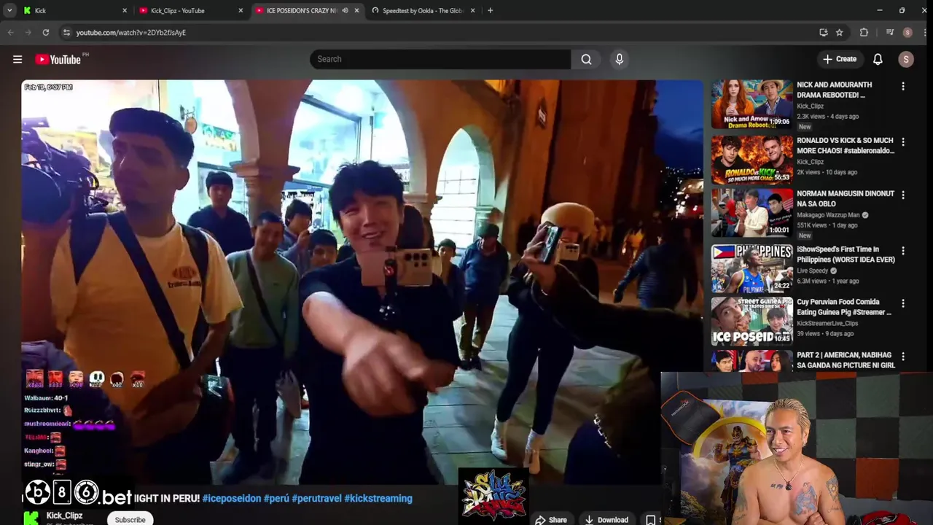Screen dimensions: 933x525
Task: Open YouTube notifications bell
Action: point(878,59)
